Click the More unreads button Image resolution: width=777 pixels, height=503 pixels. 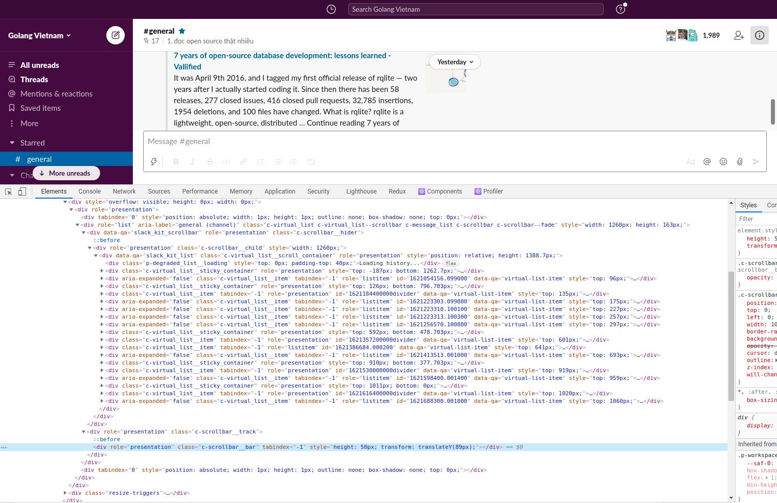[66, 173]
